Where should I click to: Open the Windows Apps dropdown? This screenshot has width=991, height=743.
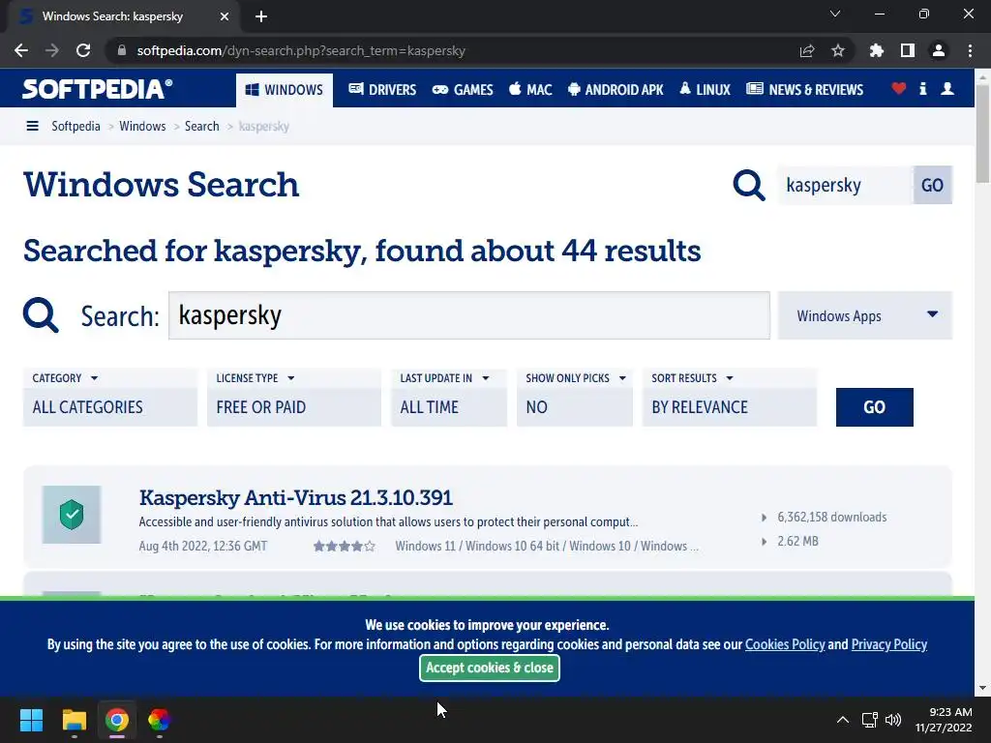(864, 315)
